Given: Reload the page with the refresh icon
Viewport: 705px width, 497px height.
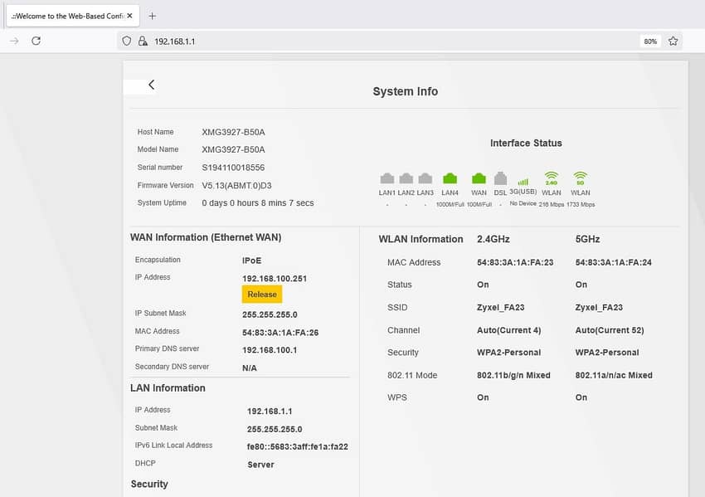Looking at the screenshot, I should click(x=36, y=41).
